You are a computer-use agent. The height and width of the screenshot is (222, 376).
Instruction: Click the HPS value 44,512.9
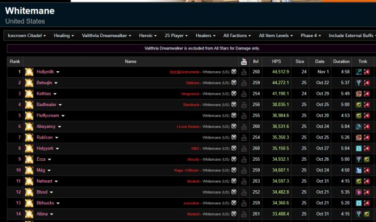[281, 72]
